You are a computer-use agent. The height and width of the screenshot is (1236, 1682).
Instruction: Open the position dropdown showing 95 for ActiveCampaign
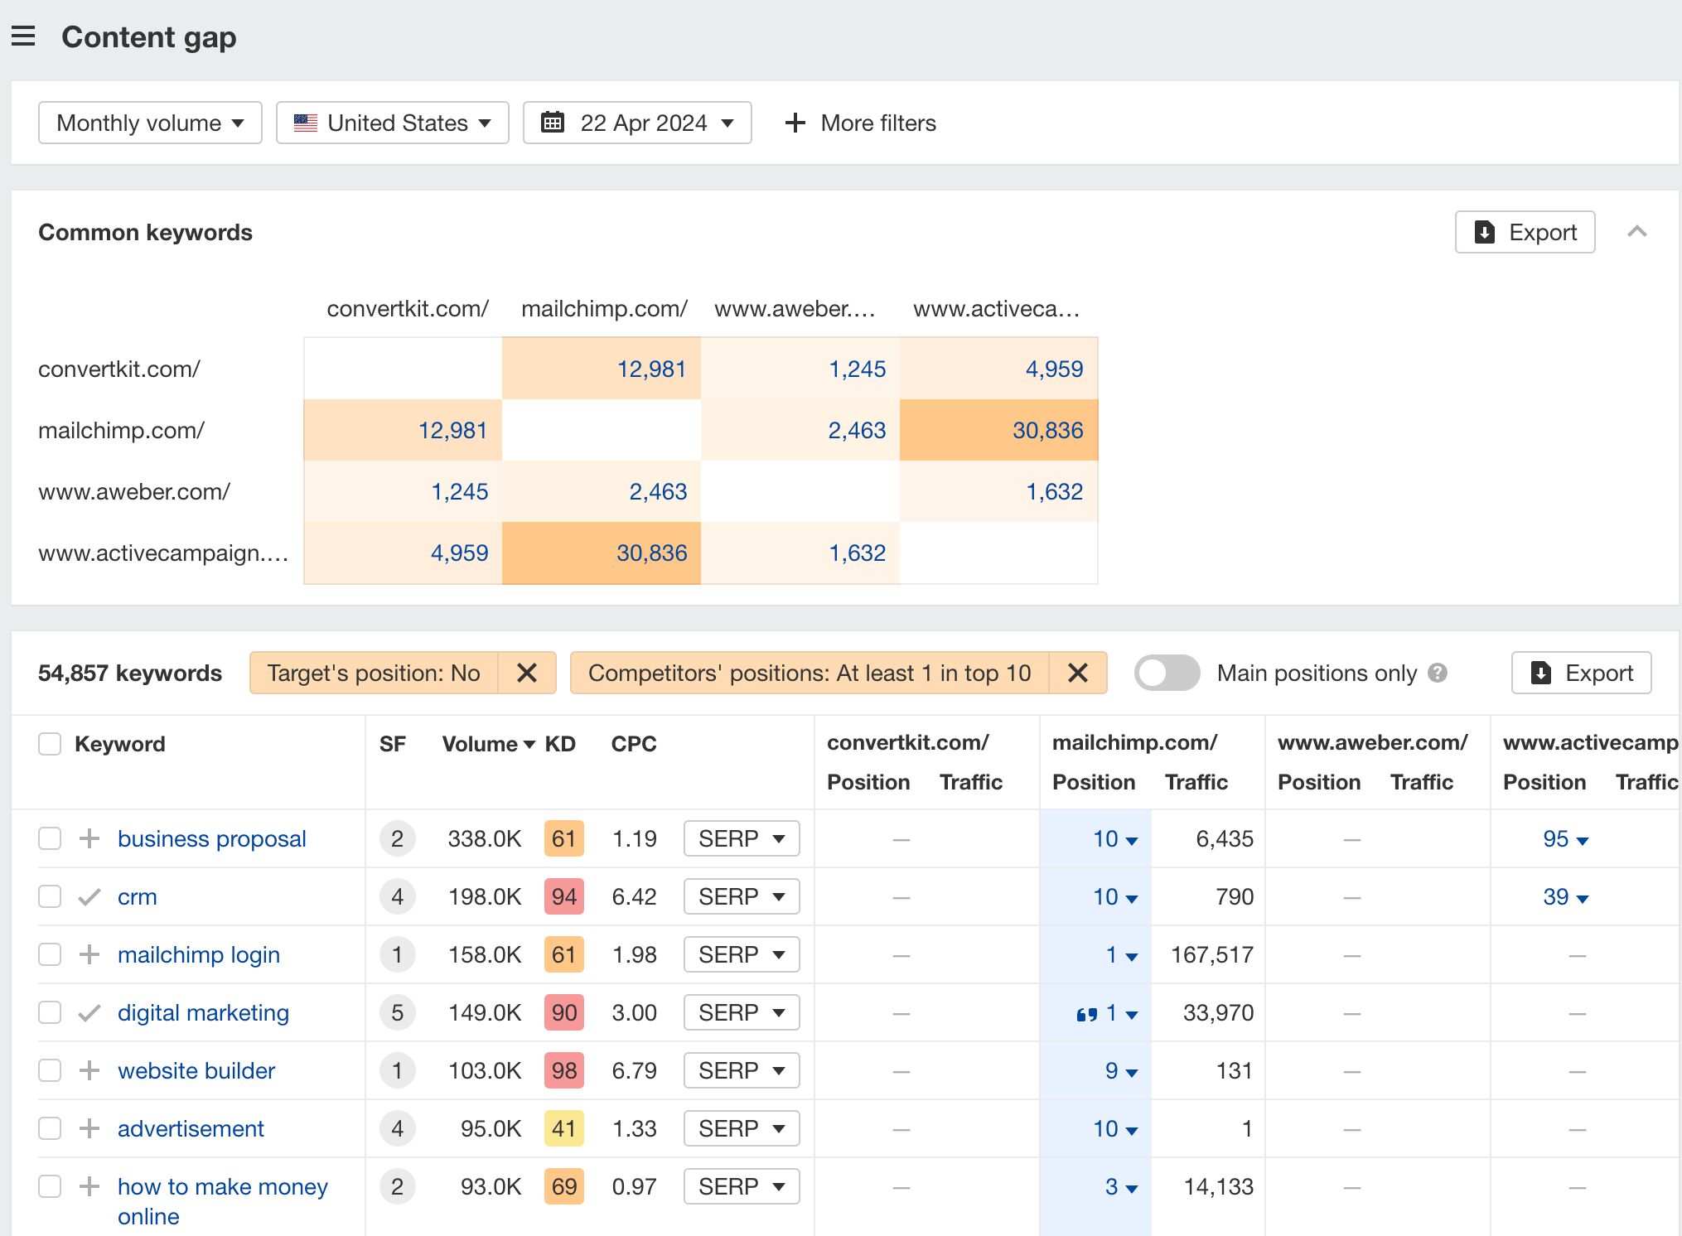(1568, 838)
